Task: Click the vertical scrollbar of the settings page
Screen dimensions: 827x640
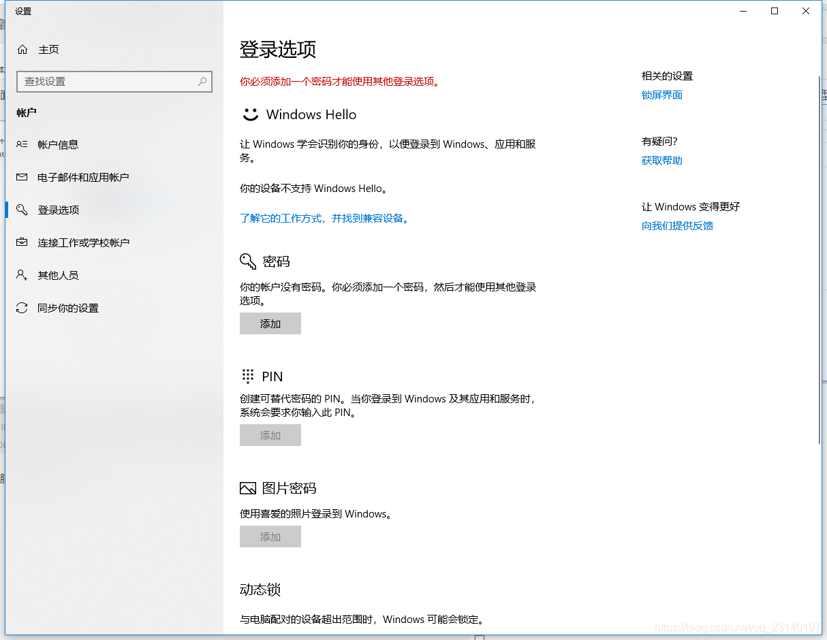Action: (820, 259)
